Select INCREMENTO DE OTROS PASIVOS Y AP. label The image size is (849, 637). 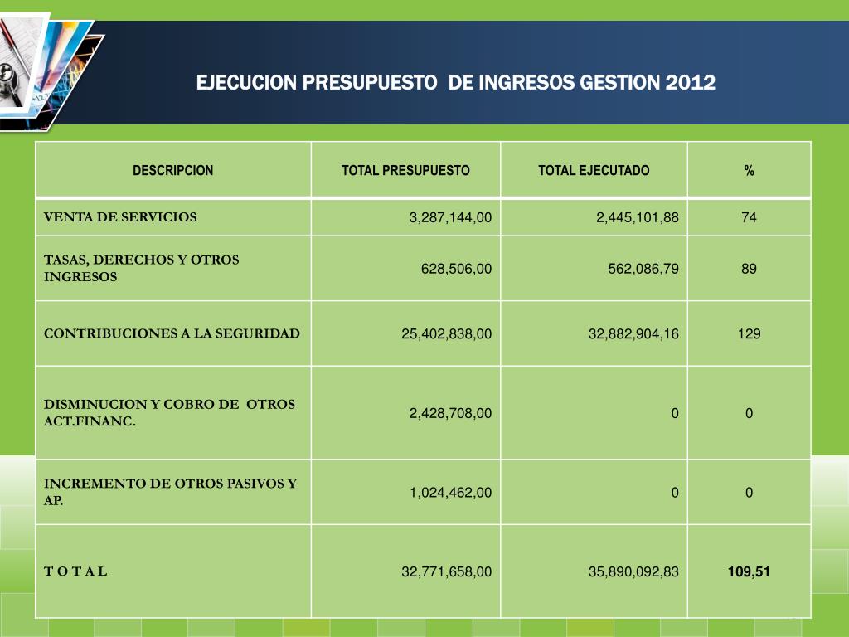tap(171, 491)
